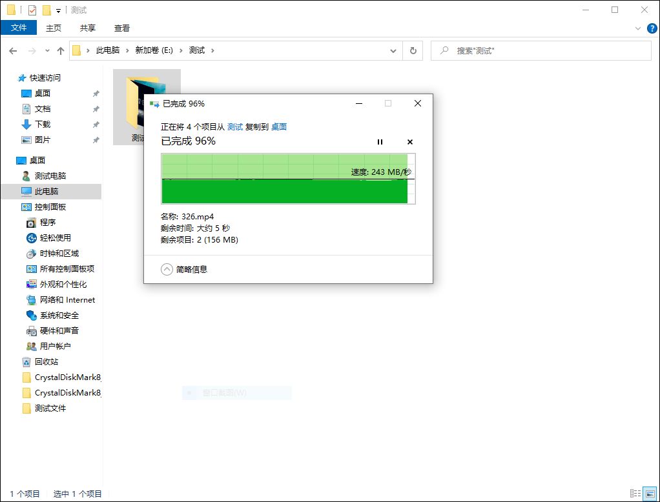660x502 pixels.
Task: Switch to the 共享 ribbon tab
Action: tap(88, 28)
